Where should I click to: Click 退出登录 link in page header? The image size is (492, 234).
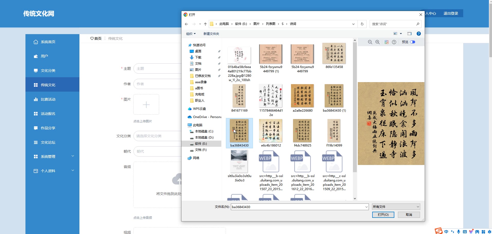[451, 13]
